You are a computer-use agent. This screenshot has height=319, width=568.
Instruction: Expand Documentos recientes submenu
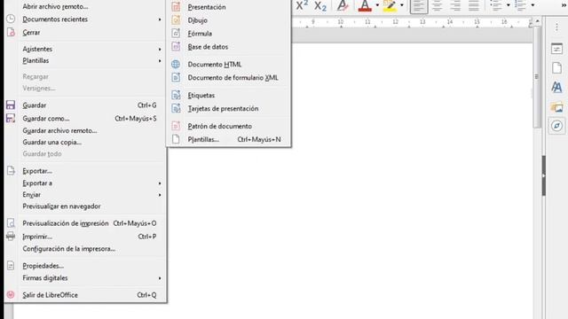[x=85, y=19]
